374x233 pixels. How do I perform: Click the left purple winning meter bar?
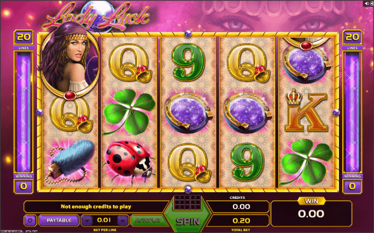tap(24, 112)
